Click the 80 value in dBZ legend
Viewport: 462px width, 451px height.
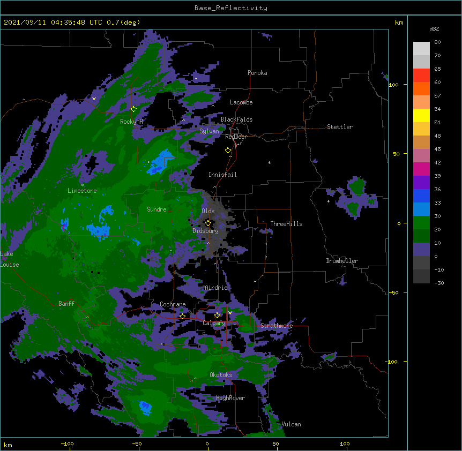(437, 42)
